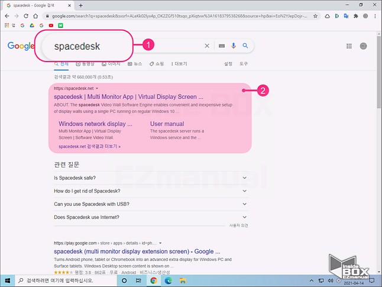Expand How do I get rid of Spacedesk?
Viewport: 382px width, 287px height.
click(x=151, y=191)
